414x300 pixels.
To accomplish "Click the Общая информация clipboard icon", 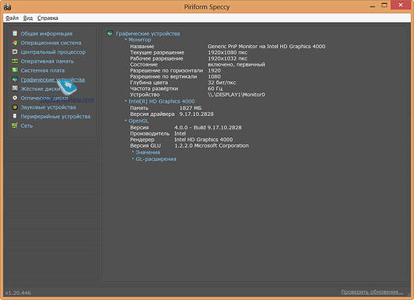I will point(15,33).
